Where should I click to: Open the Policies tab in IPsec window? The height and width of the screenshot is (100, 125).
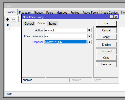[11, 12]
